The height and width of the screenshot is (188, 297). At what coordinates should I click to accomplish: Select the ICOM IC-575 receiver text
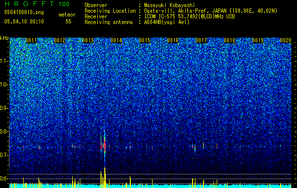[189, 16]
